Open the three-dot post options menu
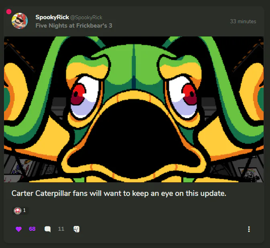Image resolution: width=270 pixels, height=248 pixels. (x=249, y=229)
